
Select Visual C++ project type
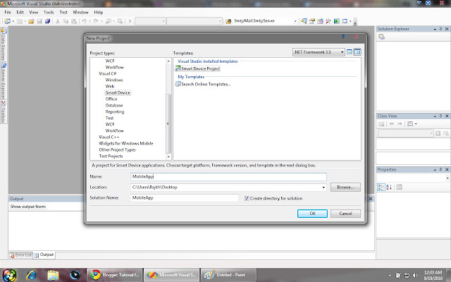click(109, 137)
